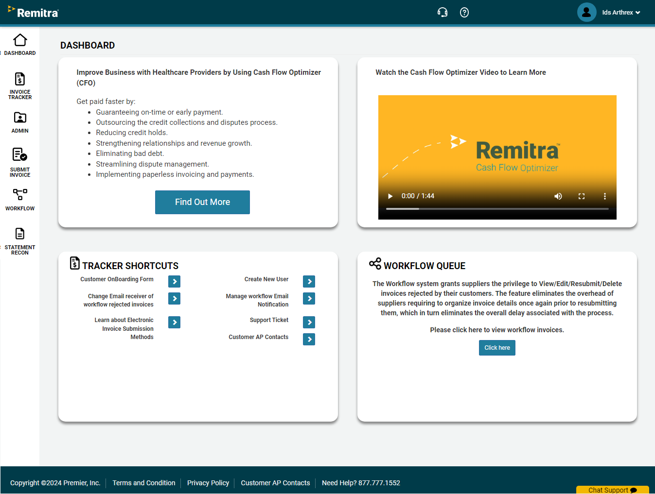Screen dimensions: 655x494
Task: Click arrow beside Create New User
Action: [309, 281]
